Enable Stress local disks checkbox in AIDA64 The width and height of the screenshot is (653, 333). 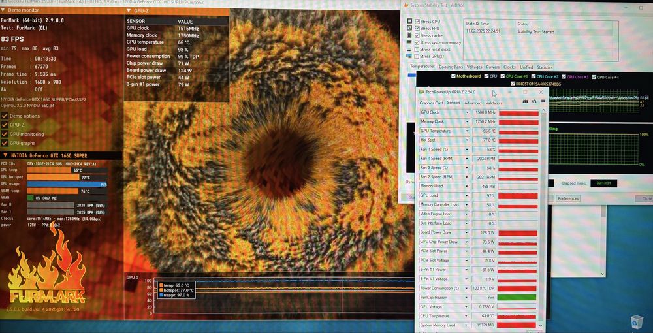tap(417, 49)
